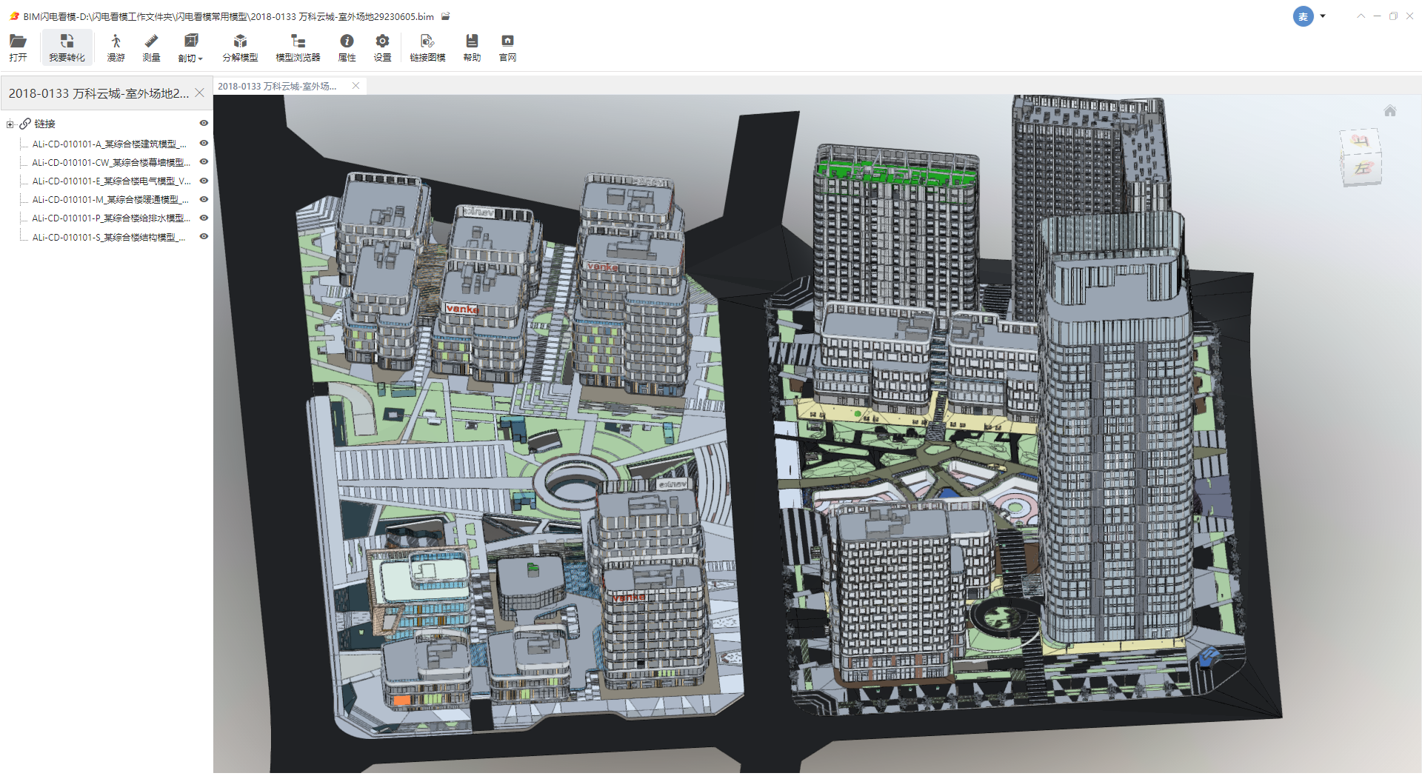Open the 帮助 help manual
This screenshot has width=1422, height=776.
[472, 47]
